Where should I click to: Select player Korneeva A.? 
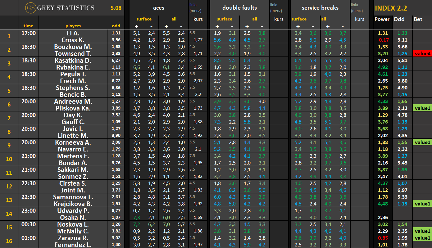click(x=73, y=142)
